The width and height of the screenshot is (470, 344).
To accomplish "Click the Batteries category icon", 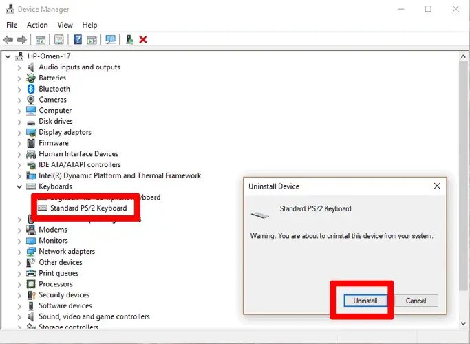I will [x=31, y=78].
